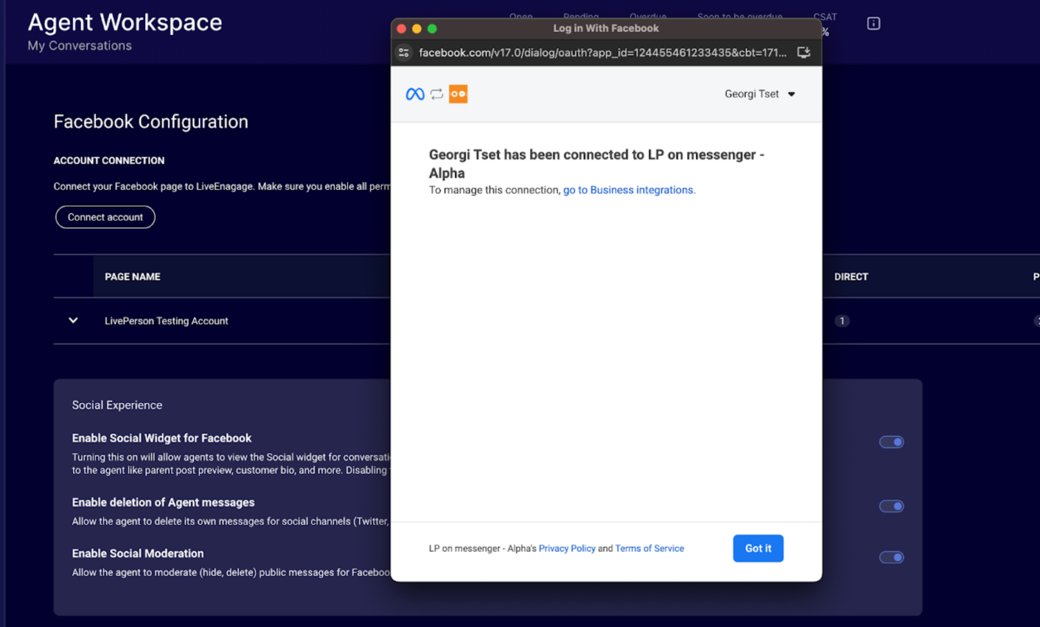Minimize the Facebook login popup window
Viewport: 1040px width, 627px height.
[x=417, y=29]
